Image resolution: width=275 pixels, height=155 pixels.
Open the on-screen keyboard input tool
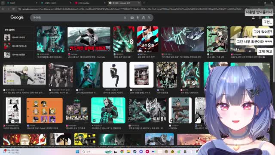pos(132,18)
